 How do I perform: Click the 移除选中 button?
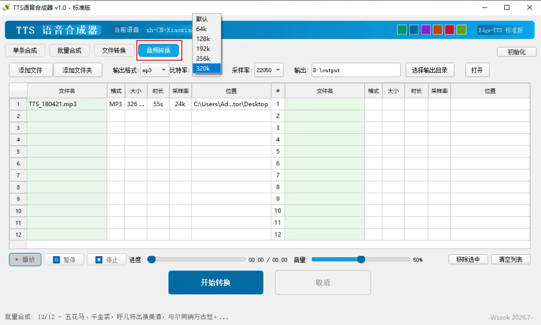click(x=468, y=259)
